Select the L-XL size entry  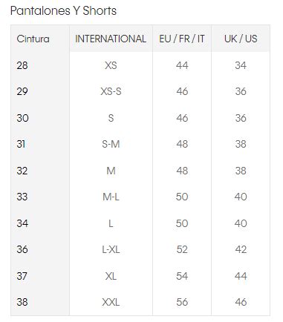pyautogui.click(x=111, y=249)
